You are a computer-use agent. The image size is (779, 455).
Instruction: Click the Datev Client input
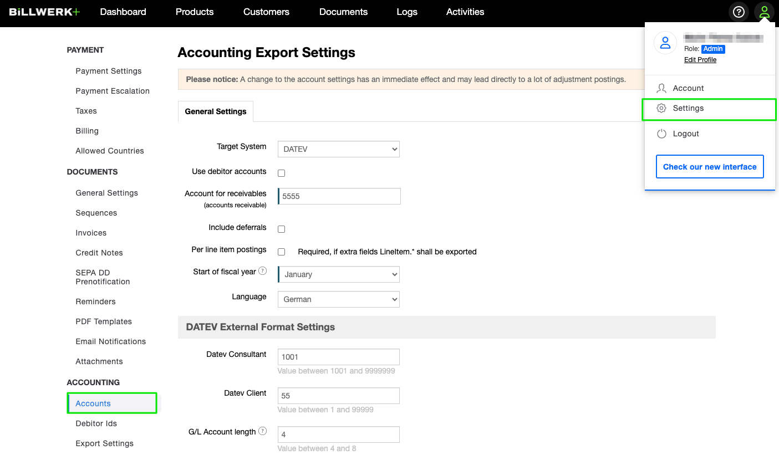tap(339, 396)
